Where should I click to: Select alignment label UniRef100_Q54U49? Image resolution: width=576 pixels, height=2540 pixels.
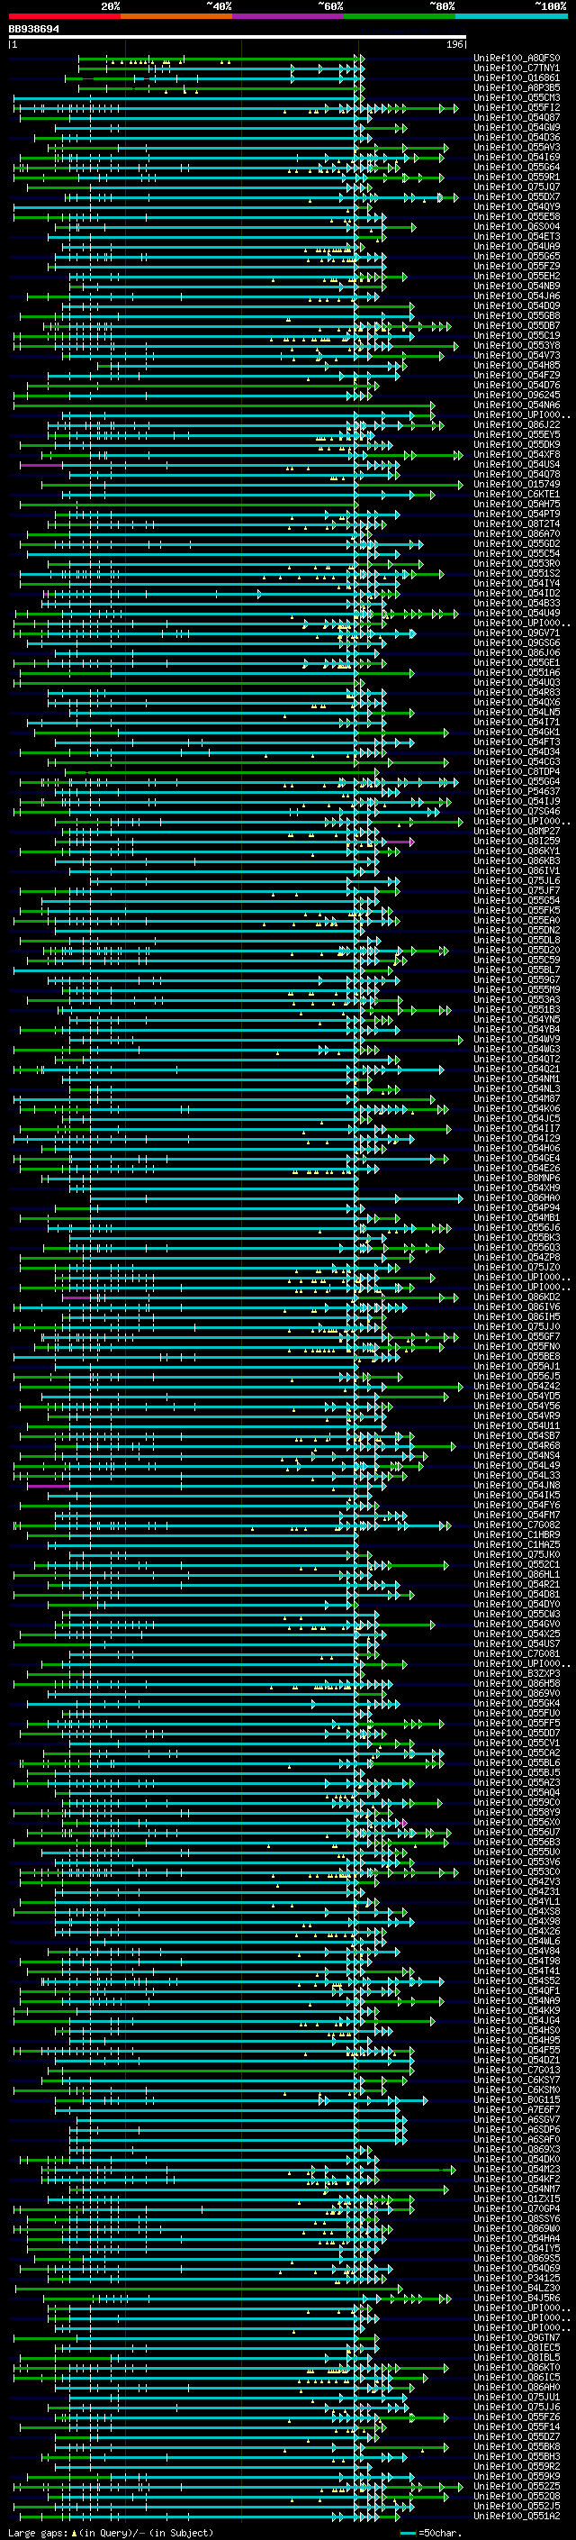517,614
